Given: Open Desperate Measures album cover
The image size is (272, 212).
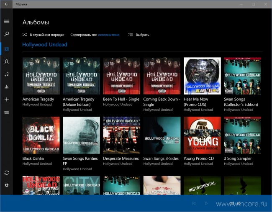Looking at the screenshot, I should 122,135.
